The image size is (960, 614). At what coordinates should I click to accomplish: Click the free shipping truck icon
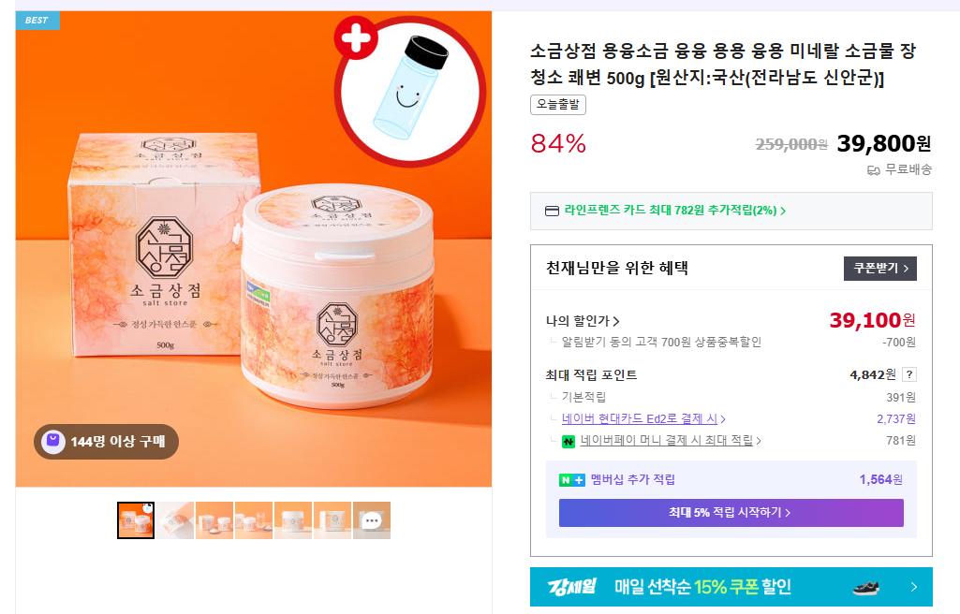[x=874, y=170]
